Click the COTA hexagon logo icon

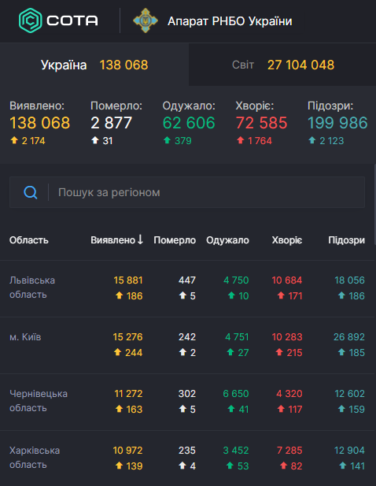click(x=30, y=20)
